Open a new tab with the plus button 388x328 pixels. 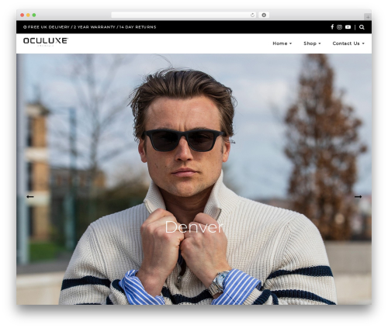coord(368,17)
